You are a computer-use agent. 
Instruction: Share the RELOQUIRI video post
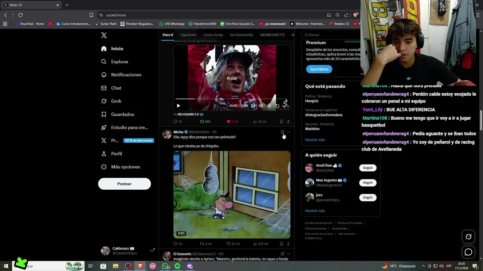coord(288,122)
